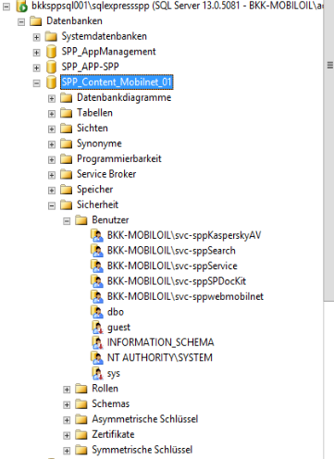Screen dimensions: 334x459
Task: Select the Programmierbarkeit folder
Action: (119, 159)
